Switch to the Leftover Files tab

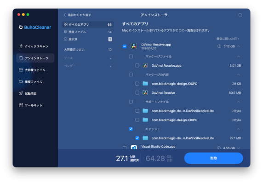87,32
